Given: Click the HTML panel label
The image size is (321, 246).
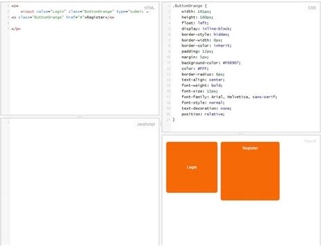Looking at the screenshot, I should 149,8.
